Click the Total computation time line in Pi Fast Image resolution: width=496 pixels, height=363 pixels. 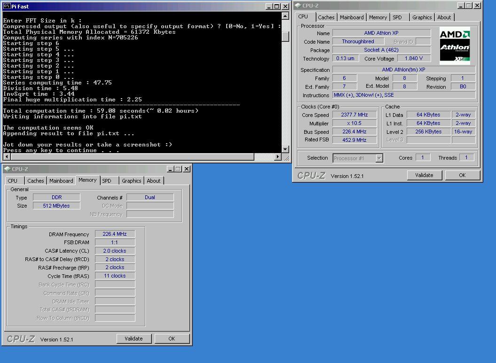101,111
